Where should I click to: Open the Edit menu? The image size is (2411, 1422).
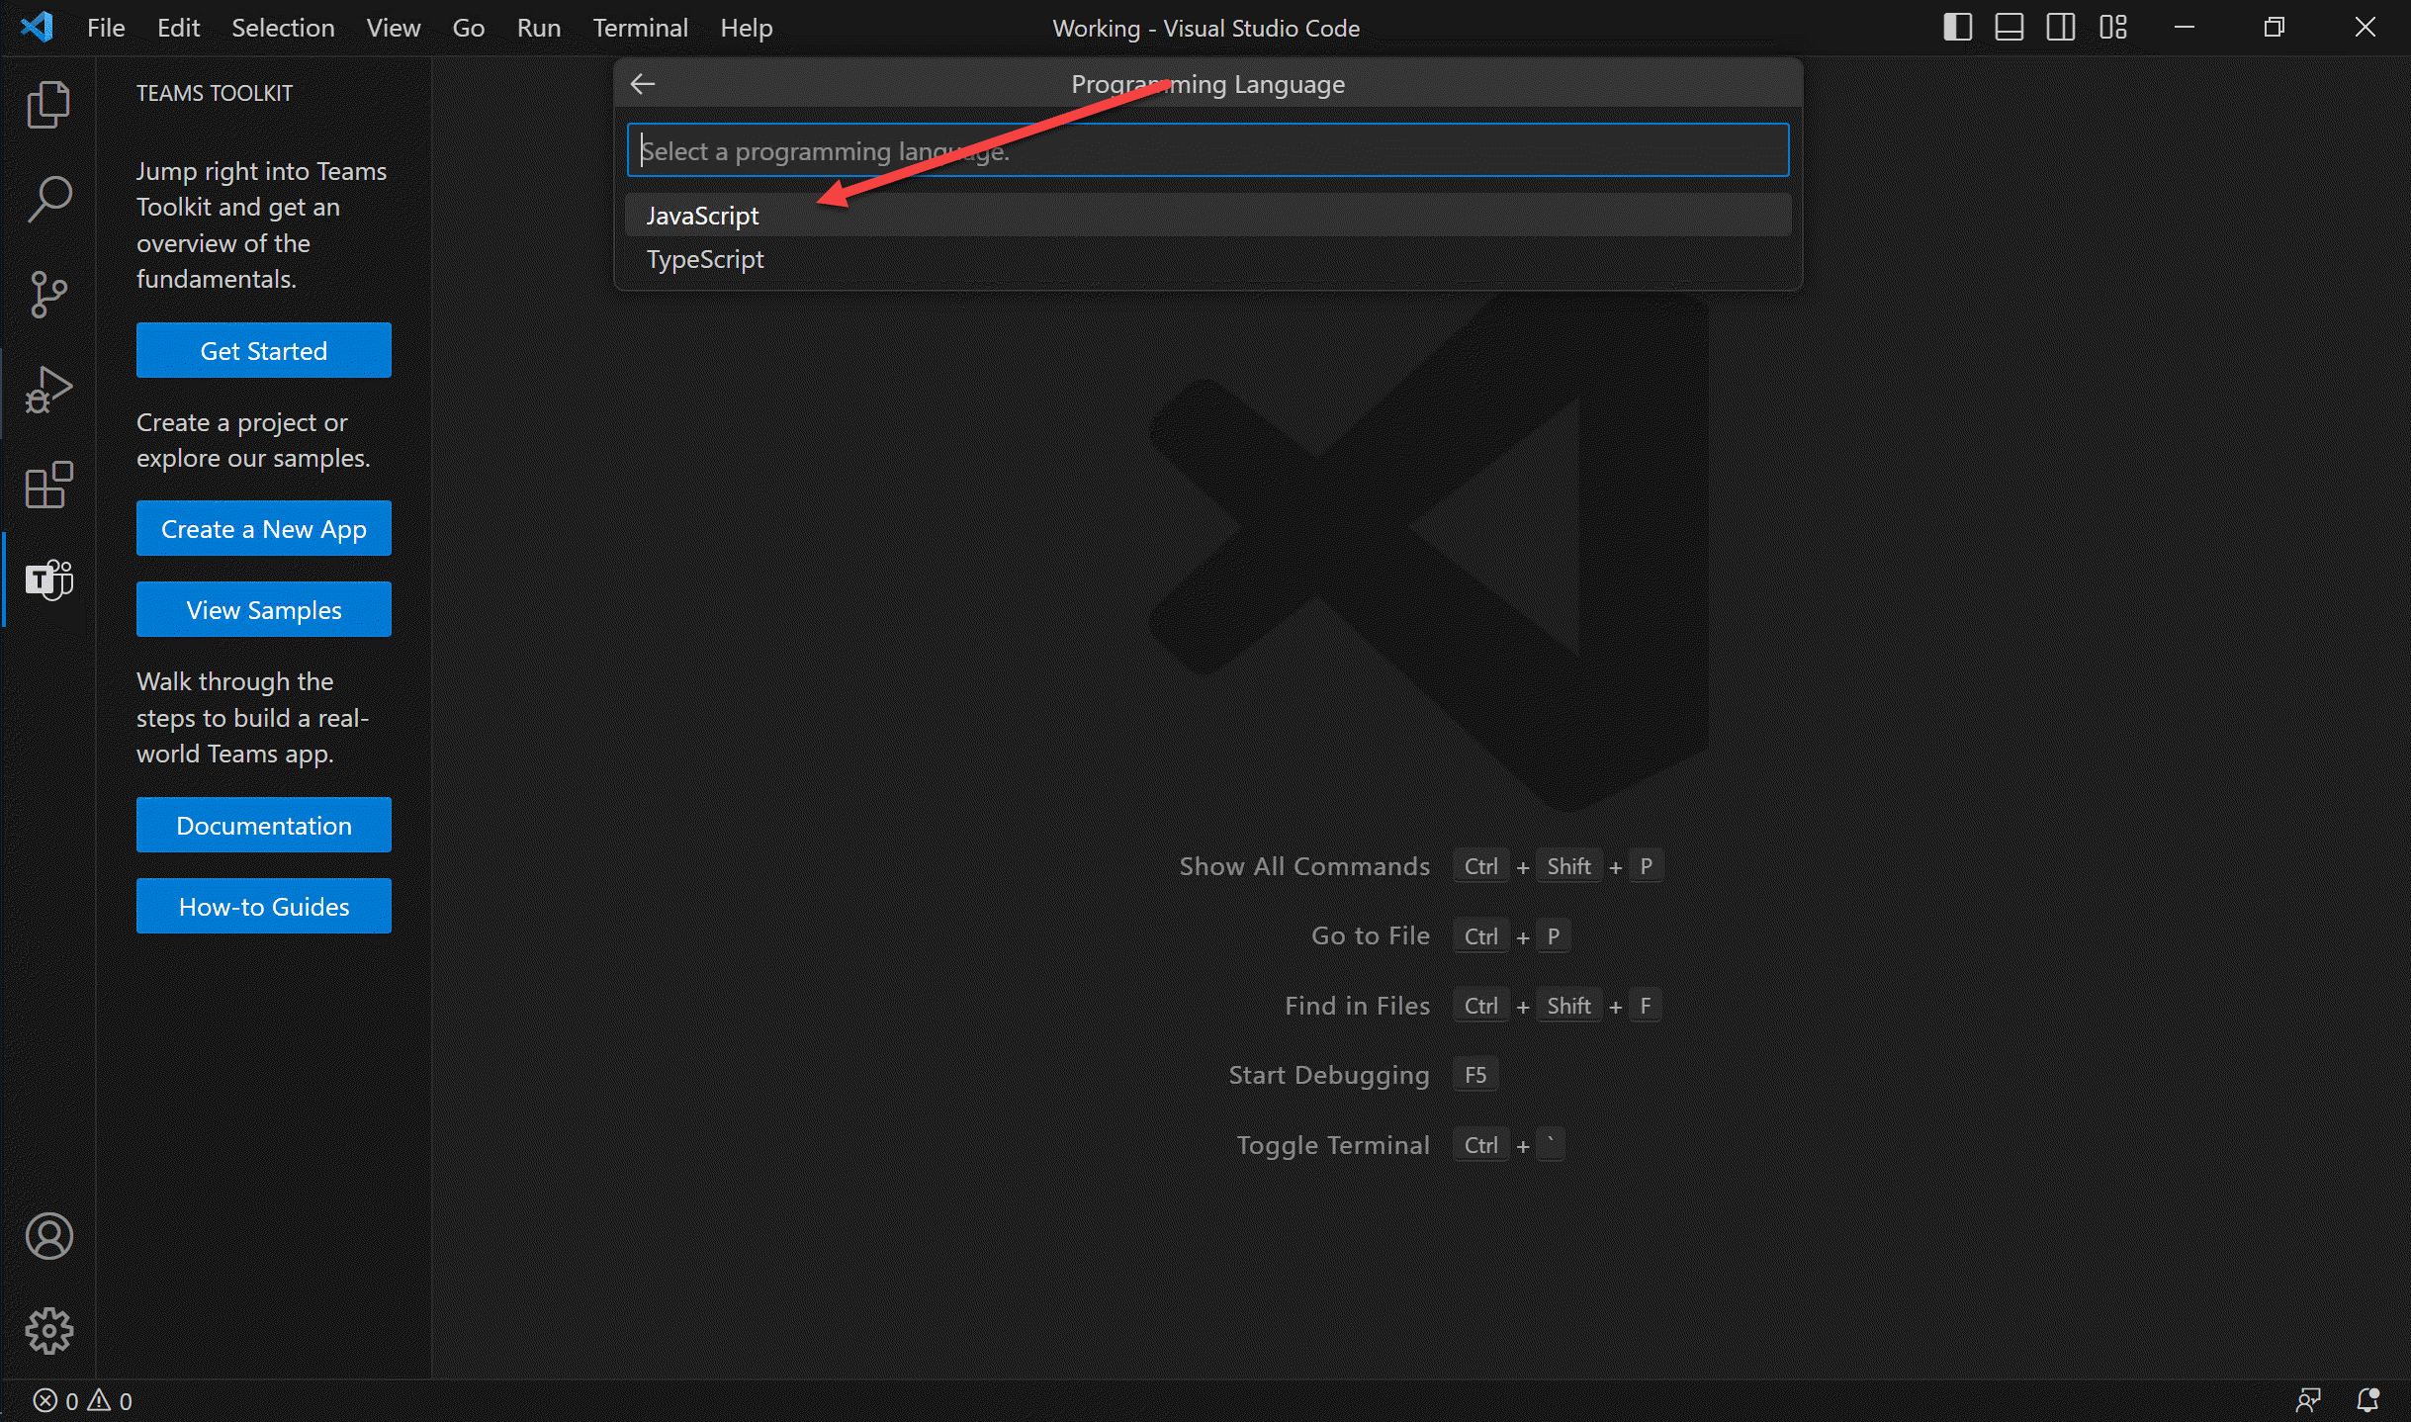click(x=178, y=28)
